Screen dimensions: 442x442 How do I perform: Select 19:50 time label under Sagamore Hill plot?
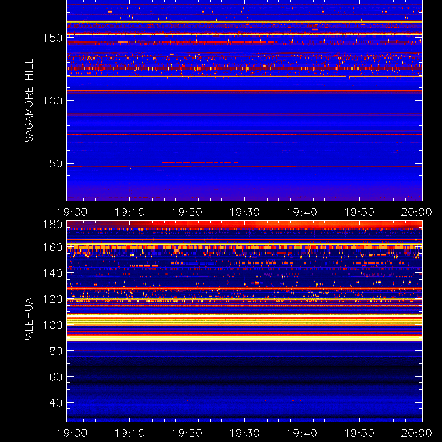(359, 212)
